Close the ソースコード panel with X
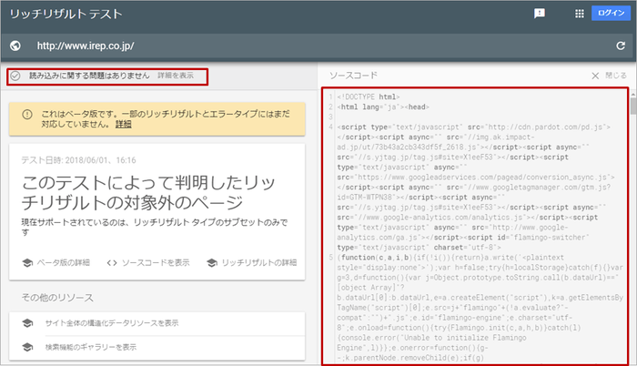The height and width of the screenshot is (366, 637). [595, 76]
